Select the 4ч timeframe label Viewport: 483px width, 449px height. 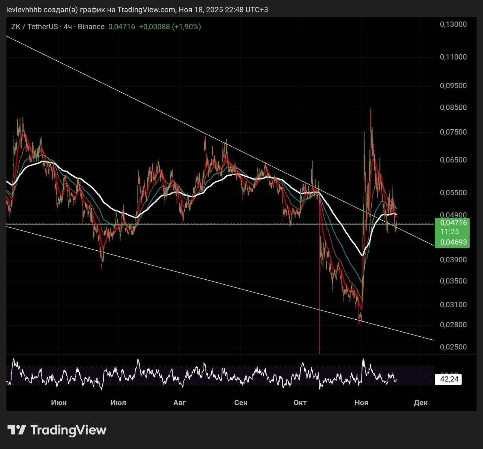(x=68, y=26)
